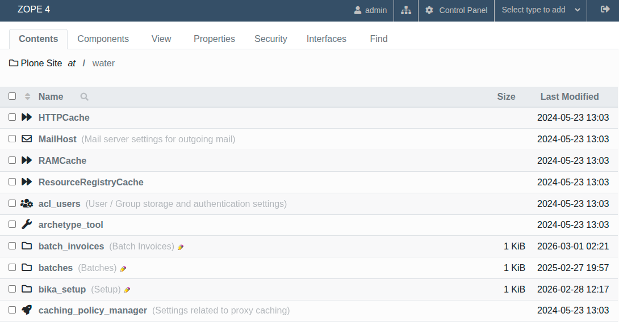The image size is (619, 322).
Task: Switch to the Security tab
Action: pos(270,39)
